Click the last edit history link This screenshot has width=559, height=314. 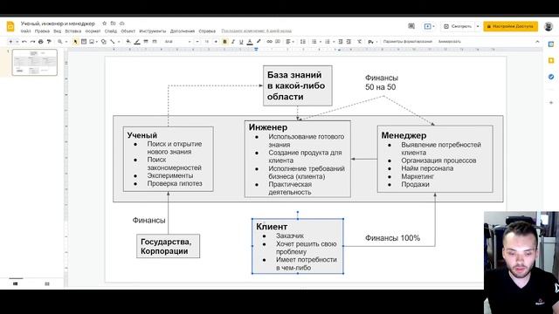(x=256, y=31)
